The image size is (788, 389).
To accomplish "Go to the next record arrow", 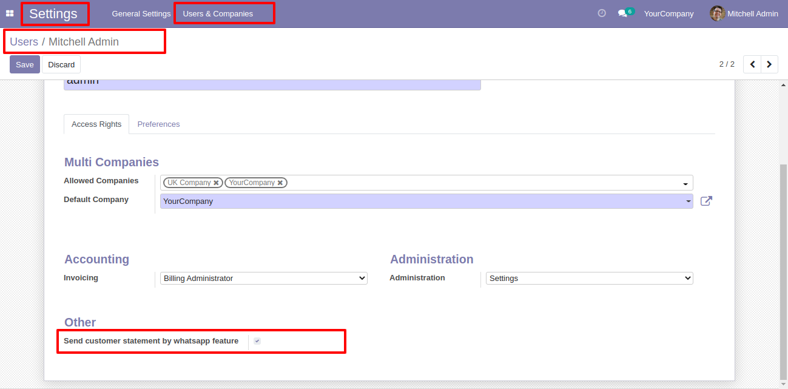I will [769, 64].
